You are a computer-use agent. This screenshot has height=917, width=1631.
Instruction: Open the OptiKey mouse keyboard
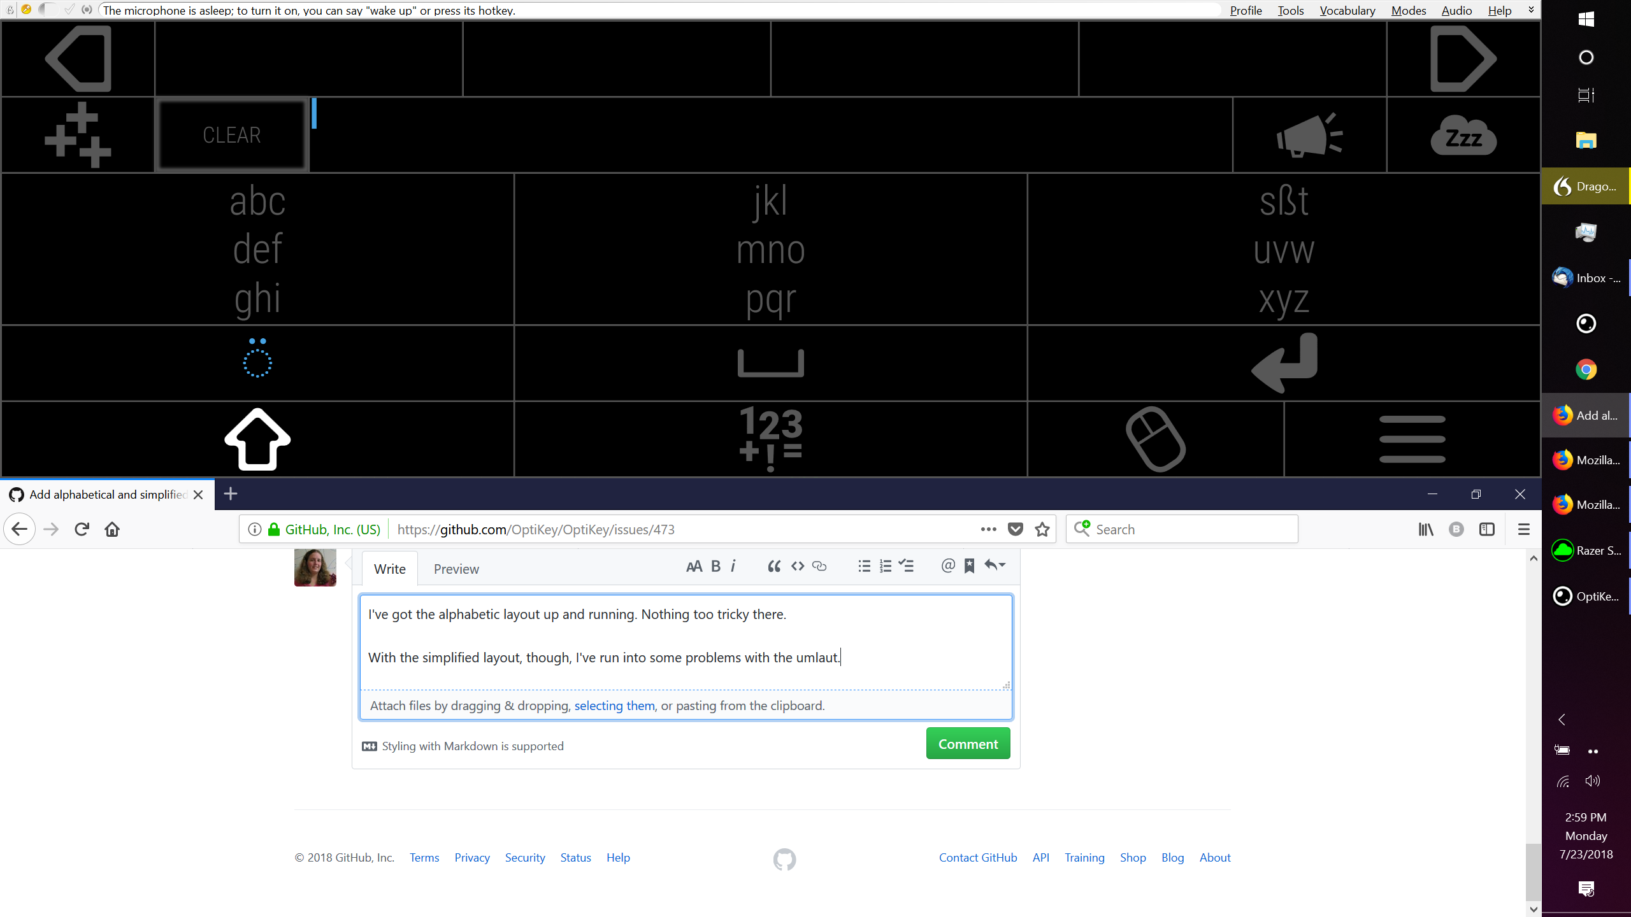point(1155,439)
